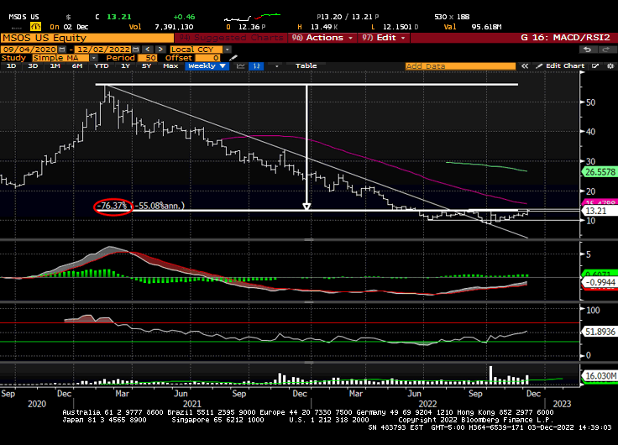
Task: Set range to 3D
Action: [33, 65]
